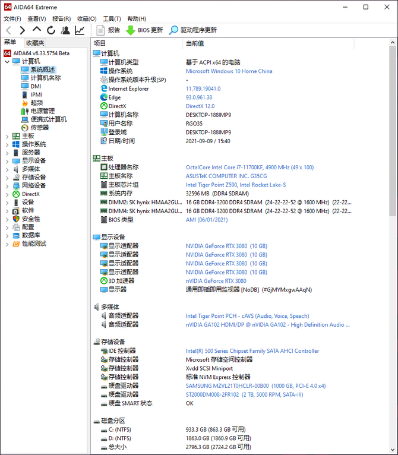
Task: Select 传感器 gauge icon in tree
Action: [x=39, y=127]
